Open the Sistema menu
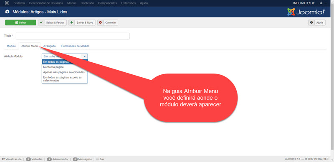334x162 pixels. click(19, 3)
